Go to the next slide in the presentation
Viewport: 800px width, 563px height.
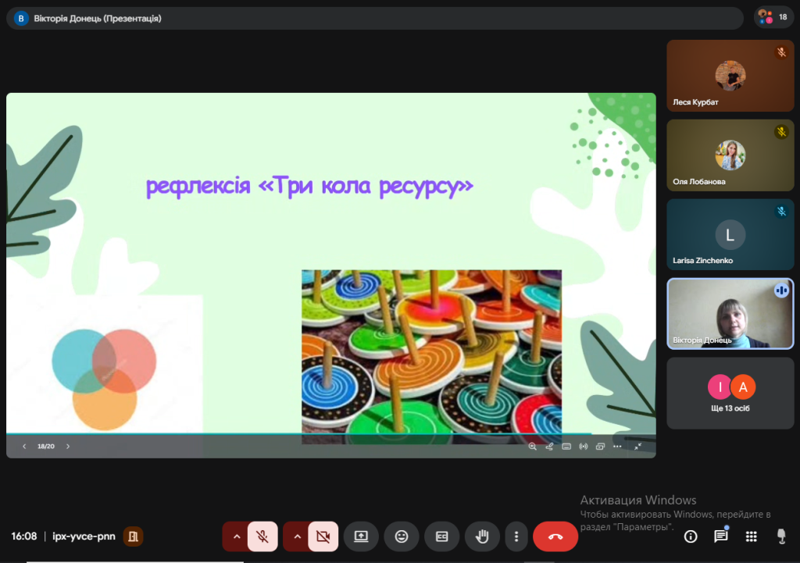(68, 447)
